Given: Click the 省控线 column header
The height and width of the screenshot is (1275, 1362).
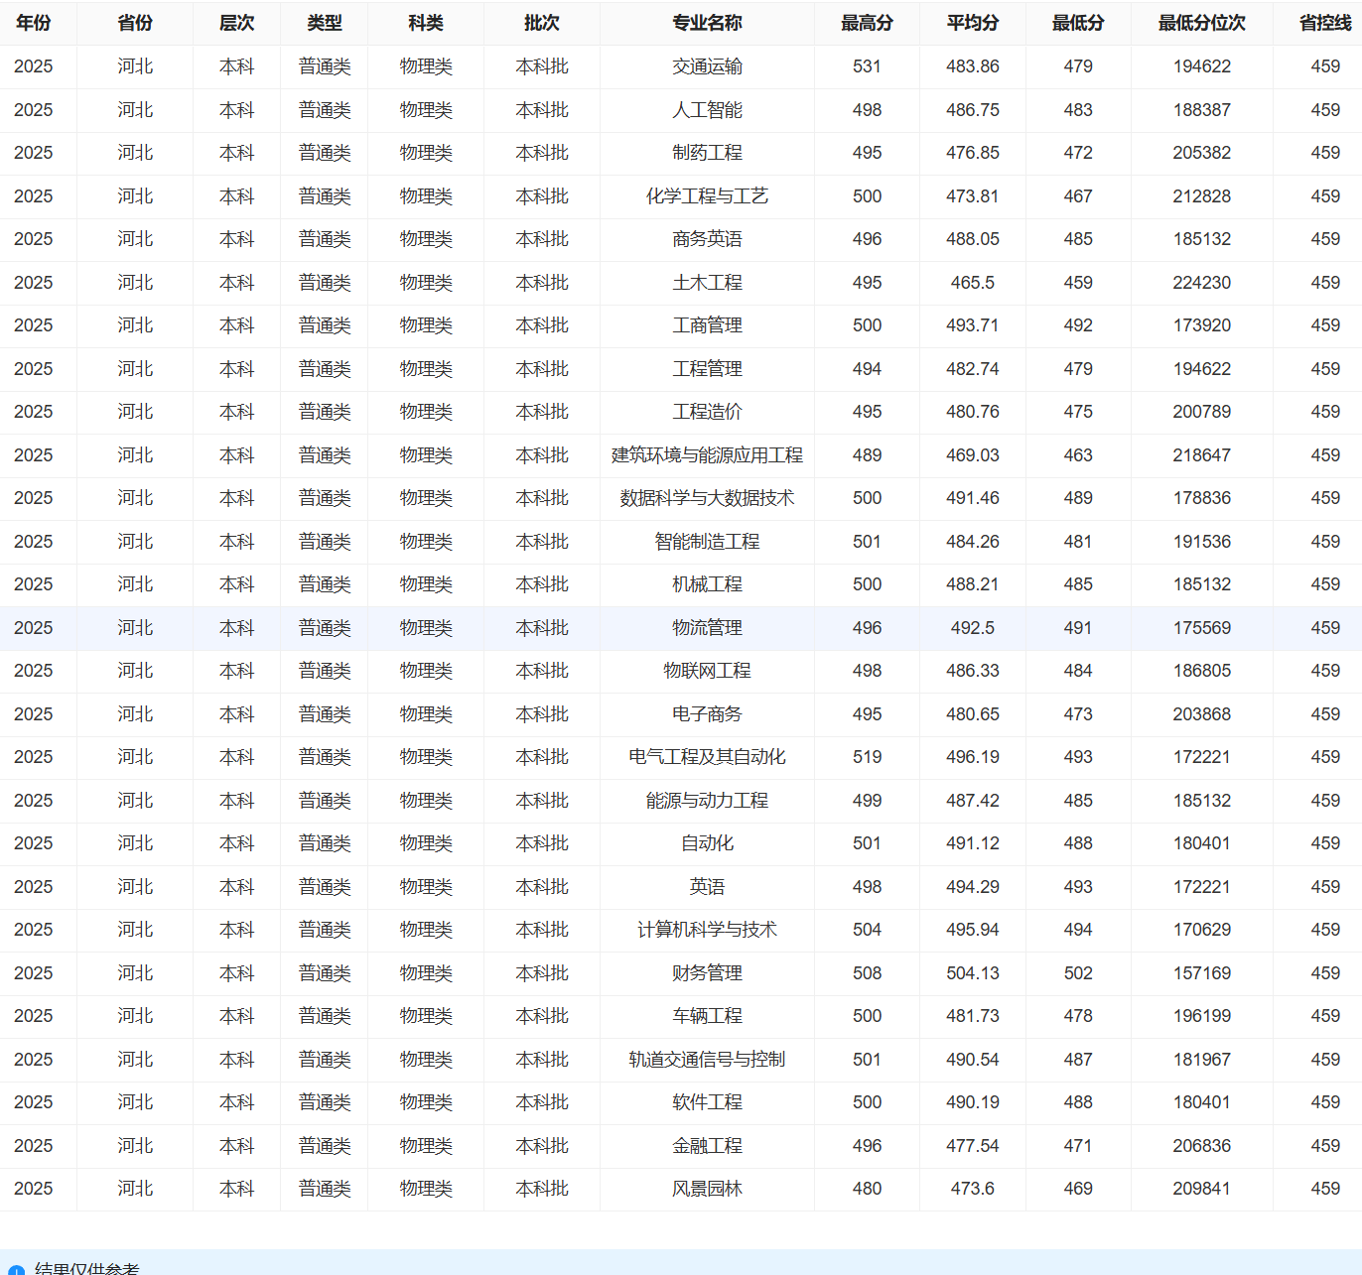Looking at the screenshot, I should click(1325, 23).
